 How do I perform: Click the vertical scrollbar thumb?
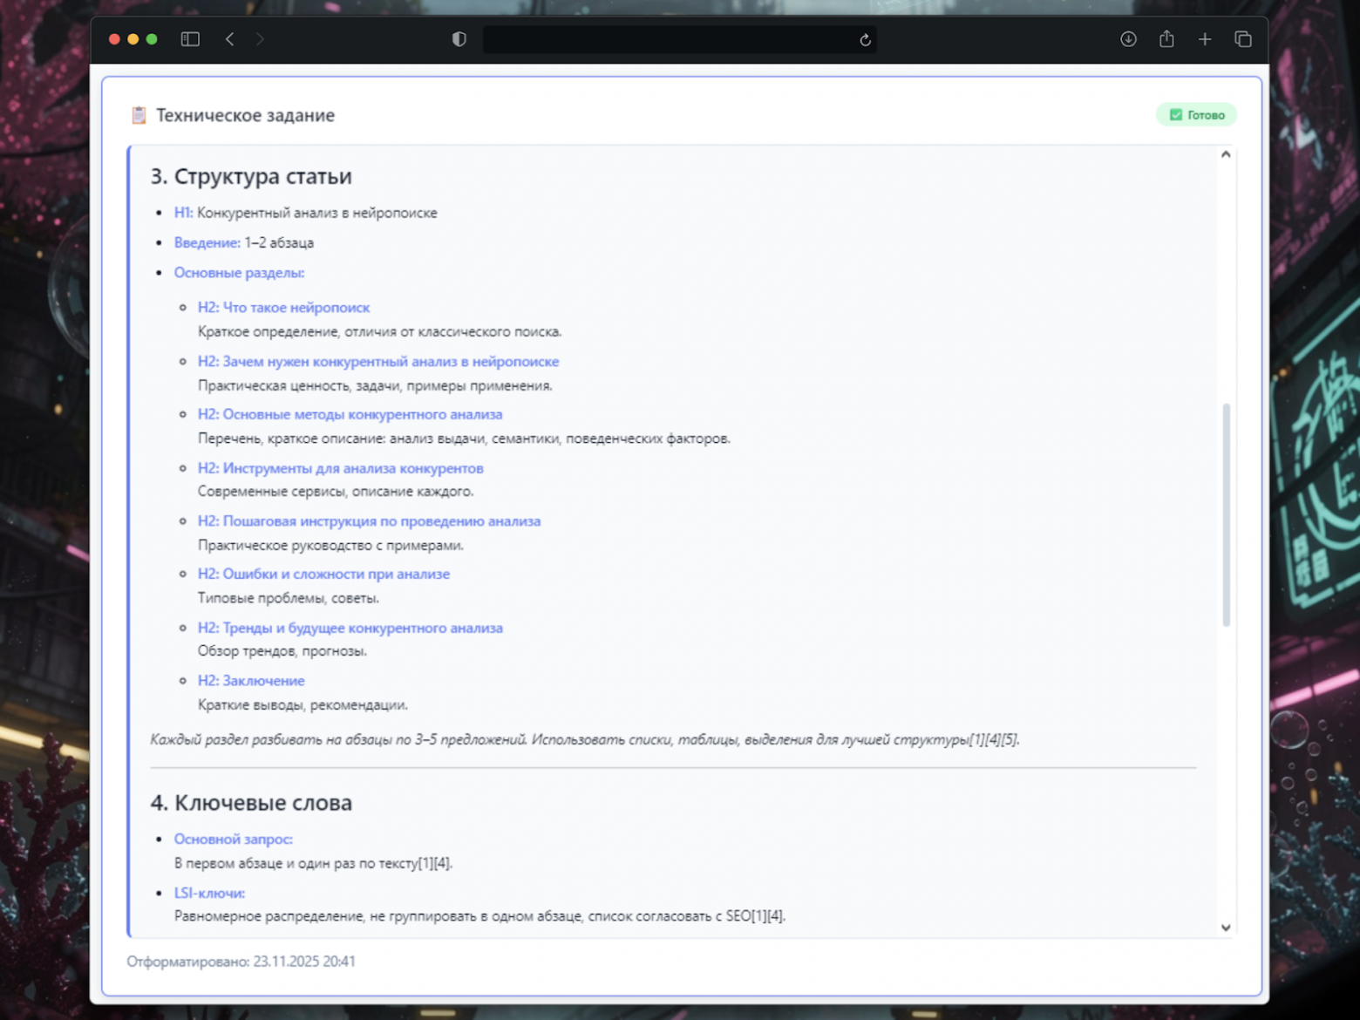[1226, 514]
